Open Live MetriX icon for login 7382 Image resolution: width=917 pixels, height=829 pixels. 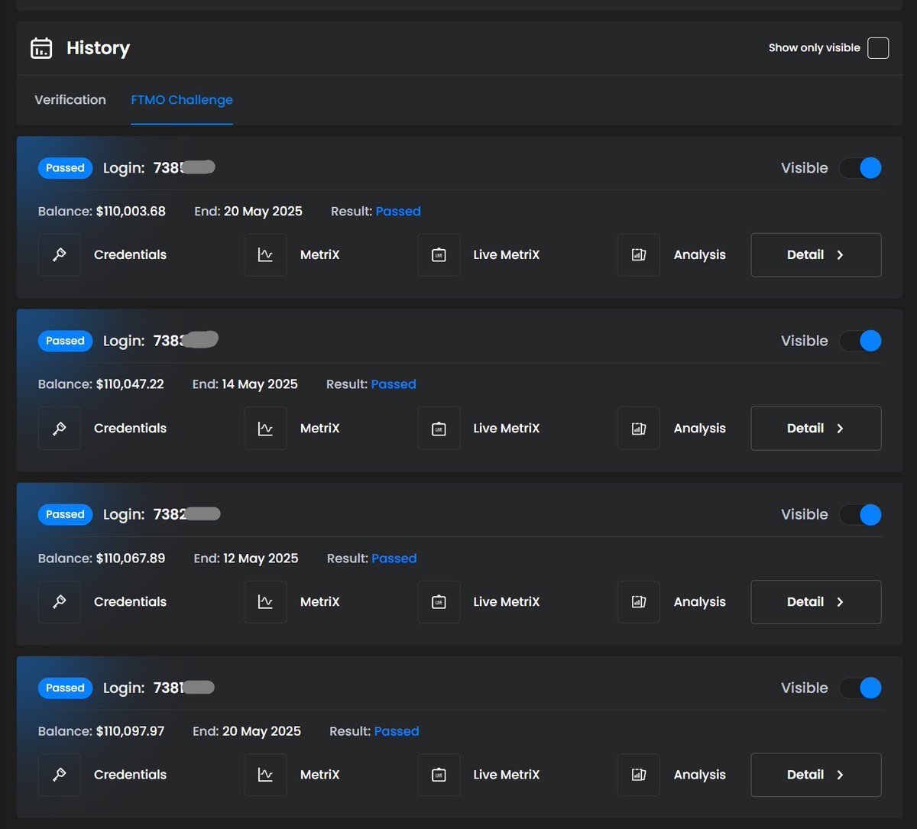click(439, 602)
